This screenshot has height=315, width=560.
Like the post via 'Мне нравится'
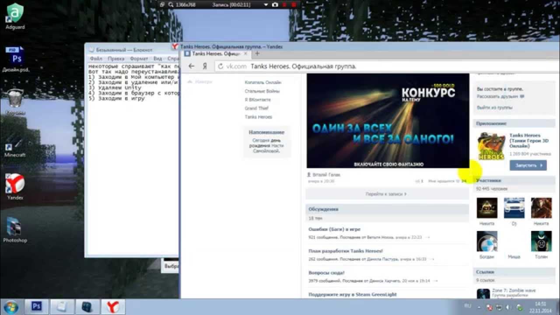tap(447, 181)
